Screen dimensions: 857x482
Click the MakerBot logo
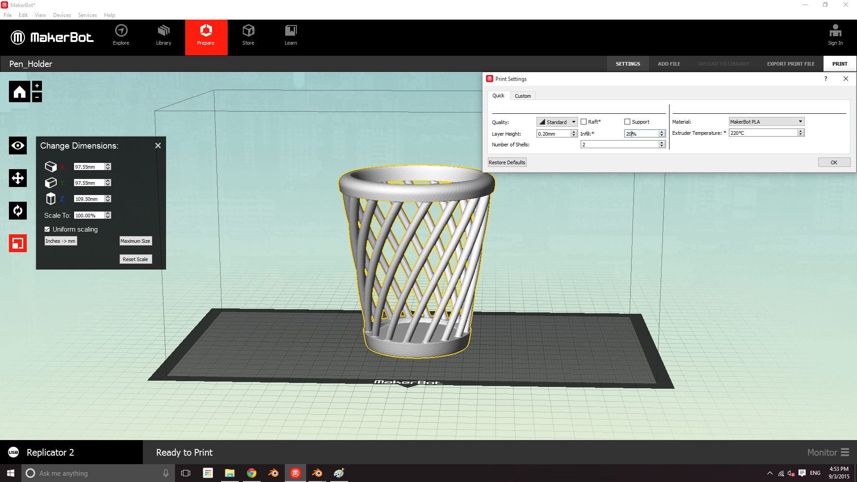52,37
